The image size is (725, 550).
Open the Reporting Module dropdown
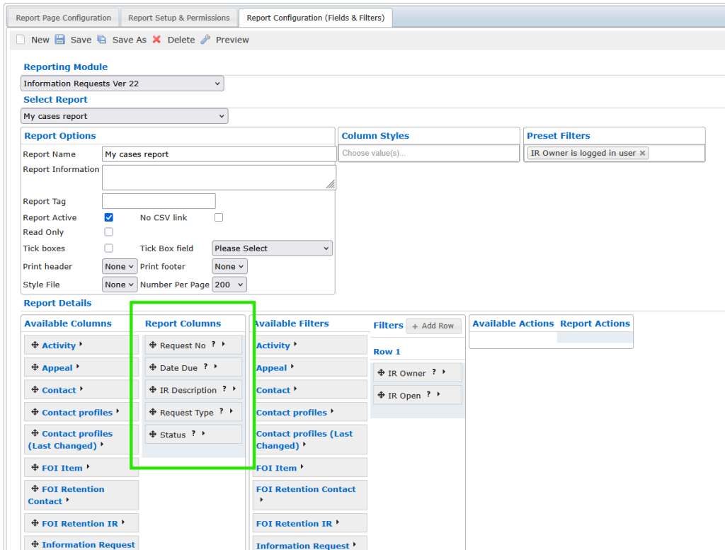coord(122,84)
